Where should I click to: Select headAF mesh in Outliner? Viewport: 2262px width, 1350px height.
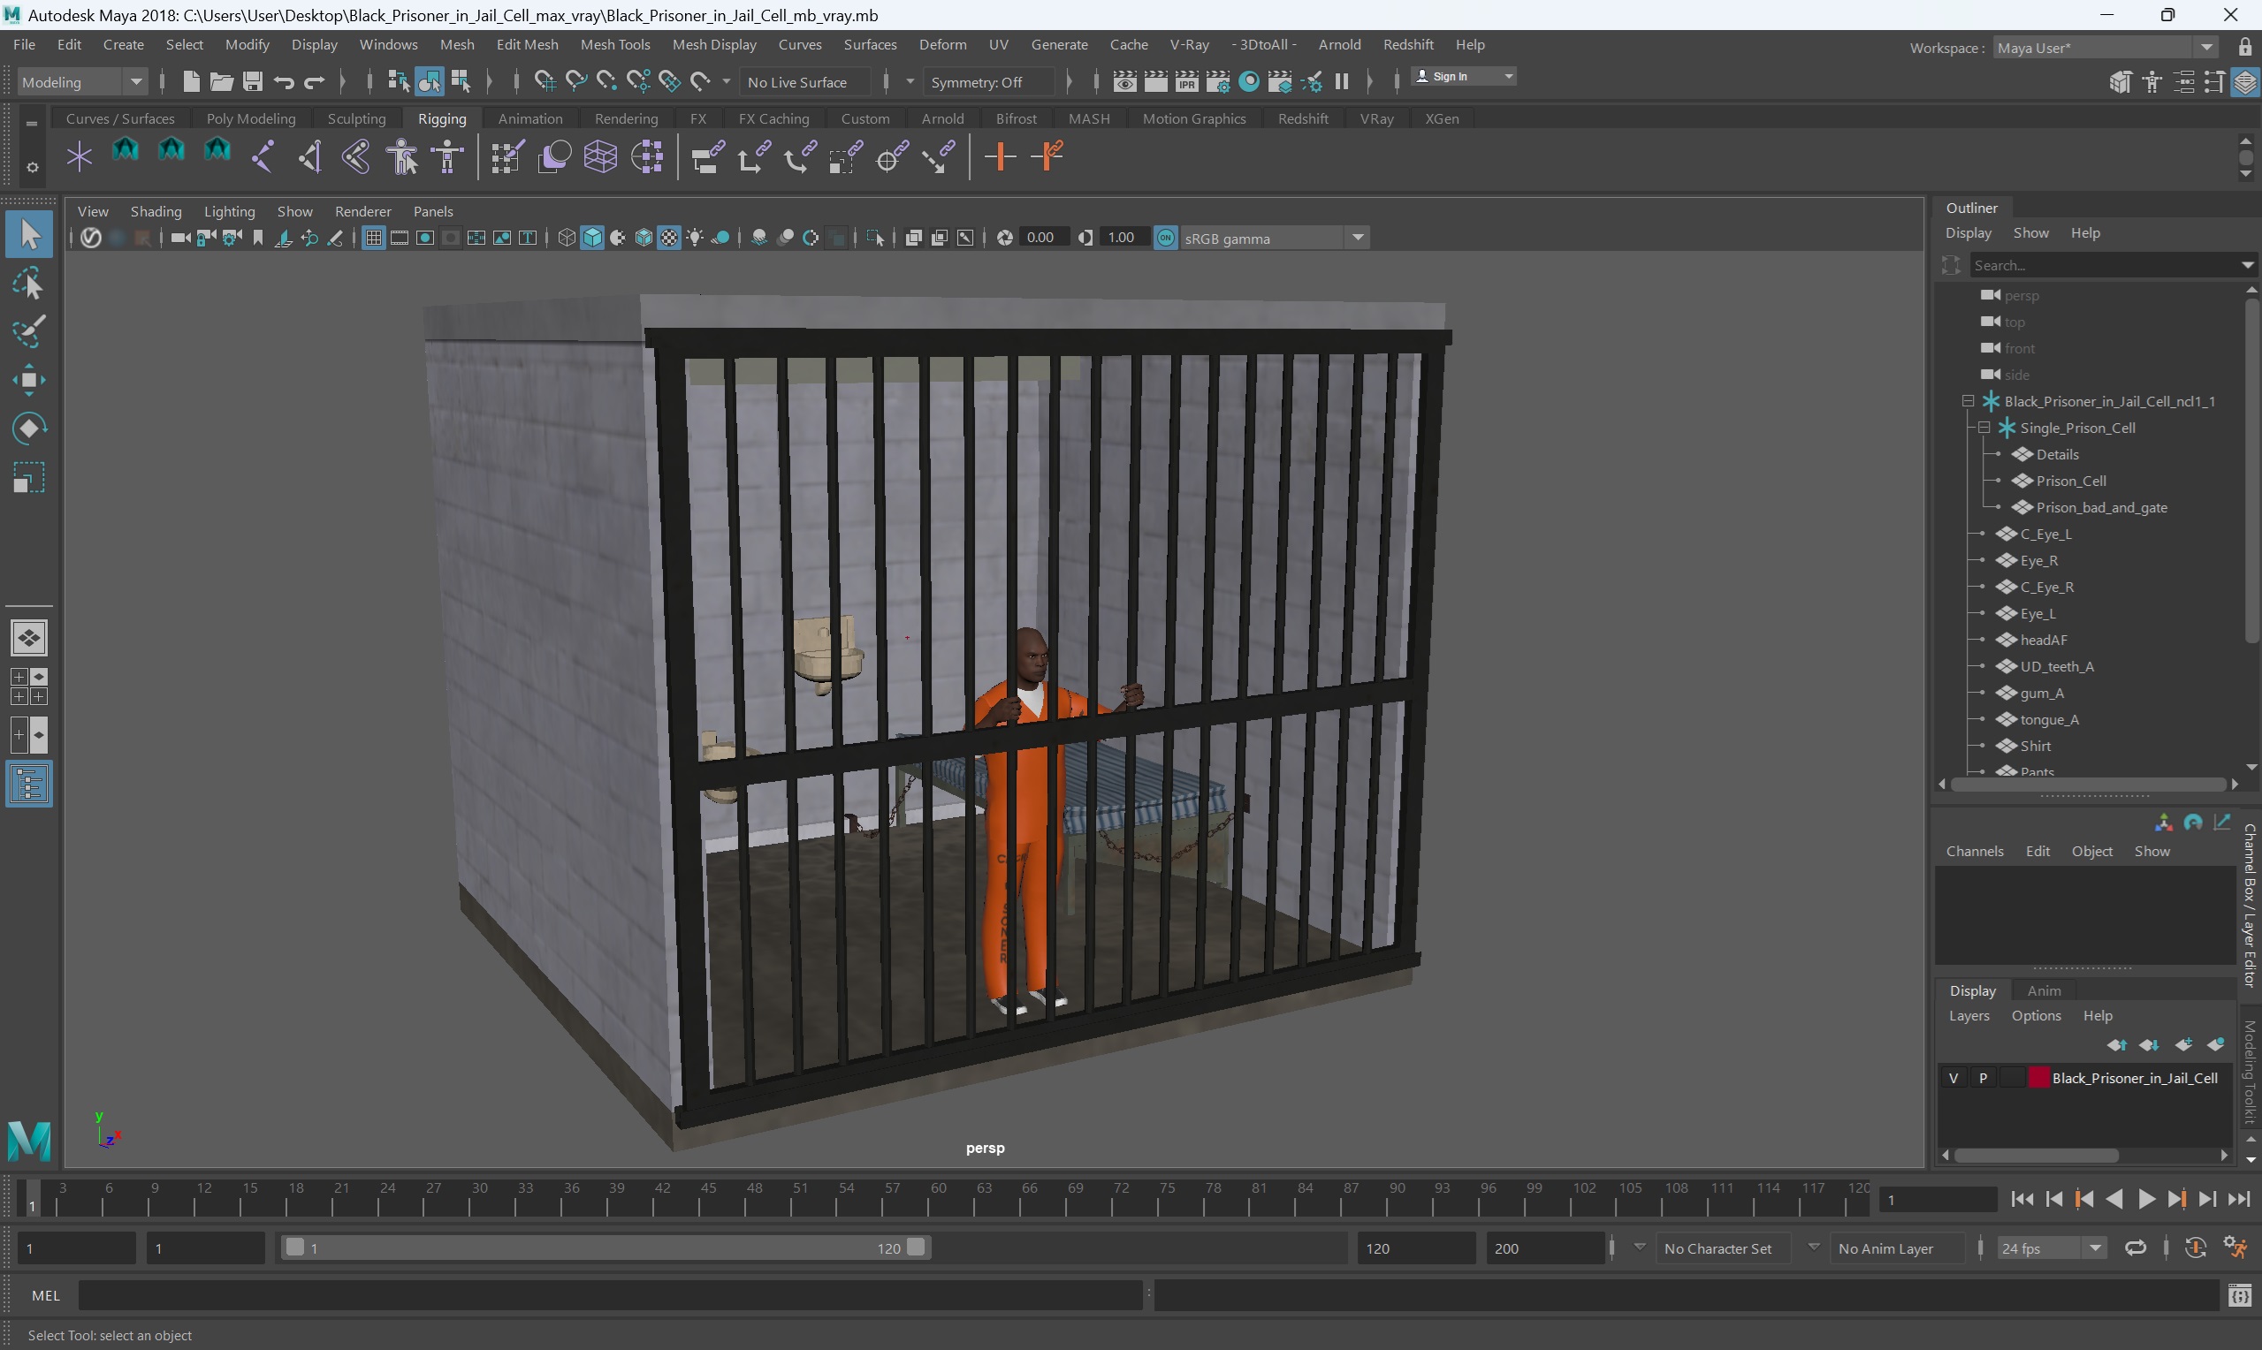click(x=2044, y=640)
